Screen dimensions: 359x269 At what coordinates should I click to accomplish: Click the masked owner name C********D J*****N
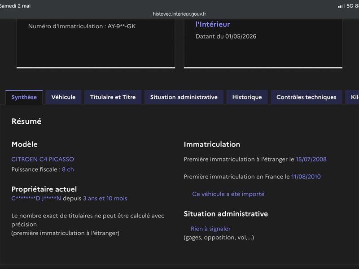tap(36, 198)
